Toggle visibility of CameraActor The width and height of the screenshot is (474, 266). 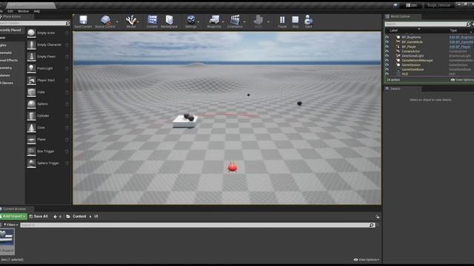coord(387,51)
